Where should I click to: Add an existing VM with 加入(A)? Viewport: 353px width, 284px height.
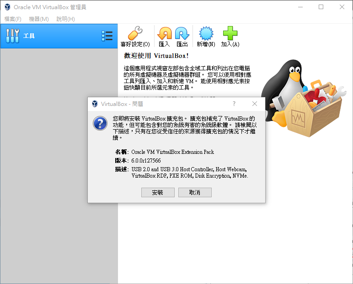point(230,37)
